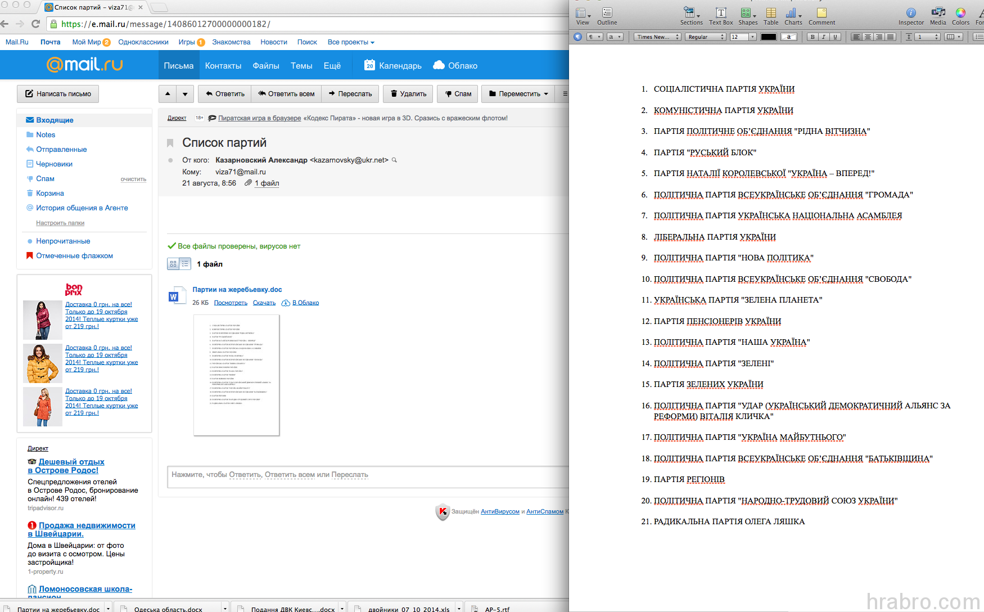Image resolution: width=984 pixels, height=612 pixels.
Task: Open the Media browser
Action: pyautogui.click(x=938, y=15)
